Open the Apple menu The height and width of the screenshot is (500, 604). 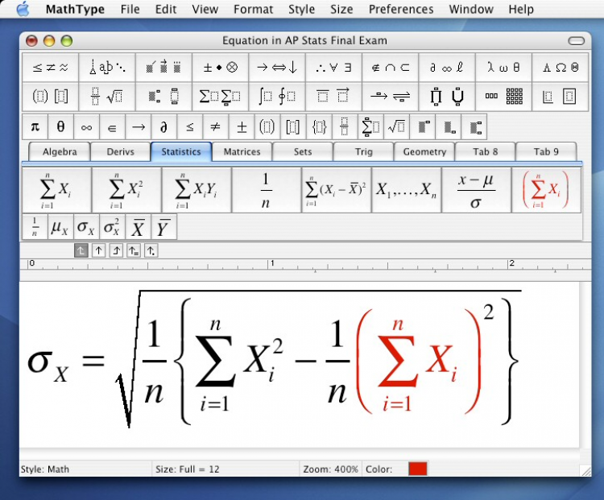pyautogui.click(x=23, y=9)
